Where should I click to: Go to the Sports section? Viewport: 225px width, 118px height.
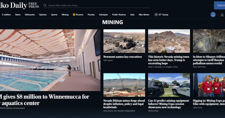click(54, 15)
